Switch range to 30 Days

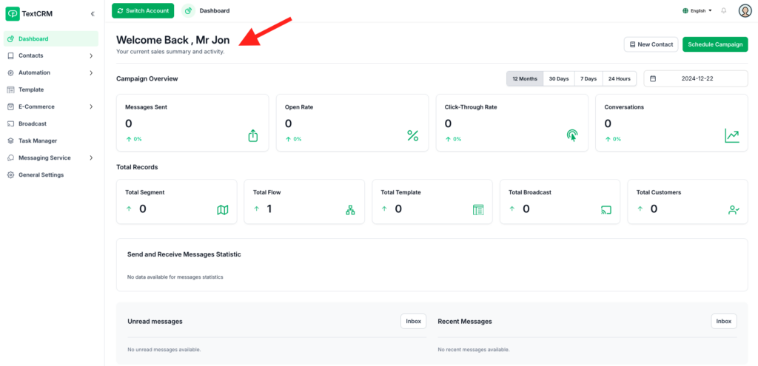[x=559, y=78]
